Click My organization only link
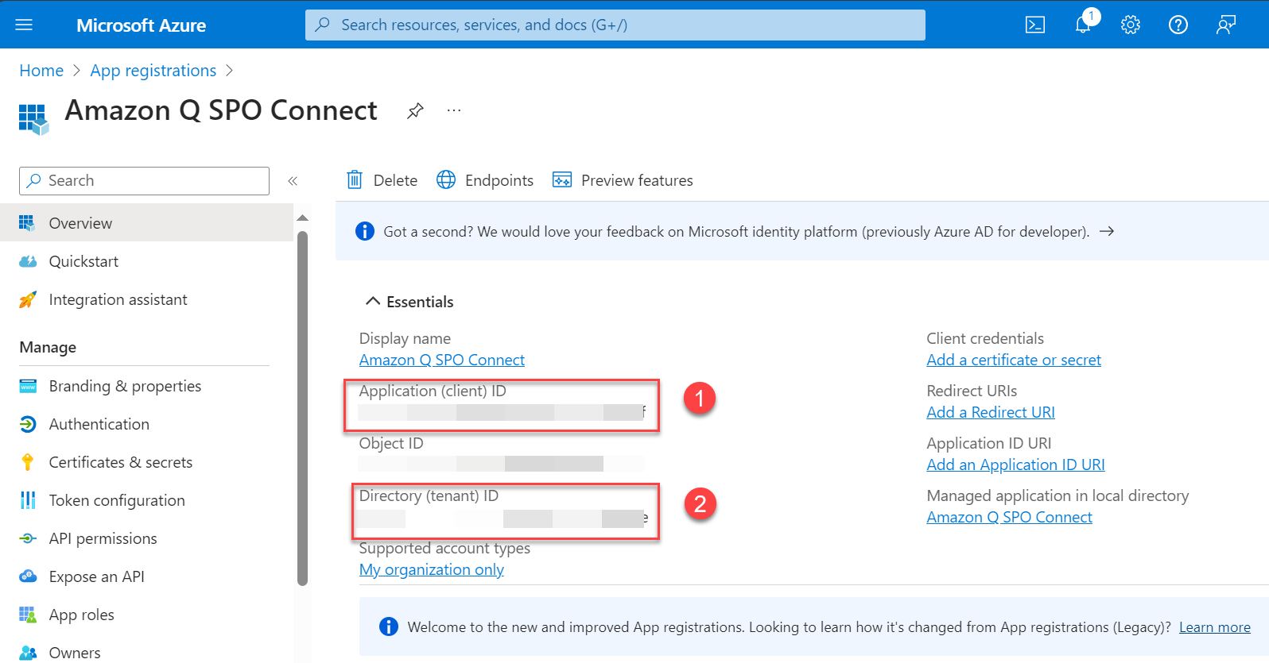 pyautogui.click(x=432, y=569)
